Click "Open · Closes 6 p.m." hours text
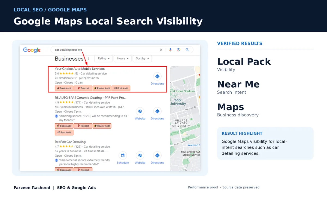The width and height of the screenshot is (327, 204). [x=68, y=156]
